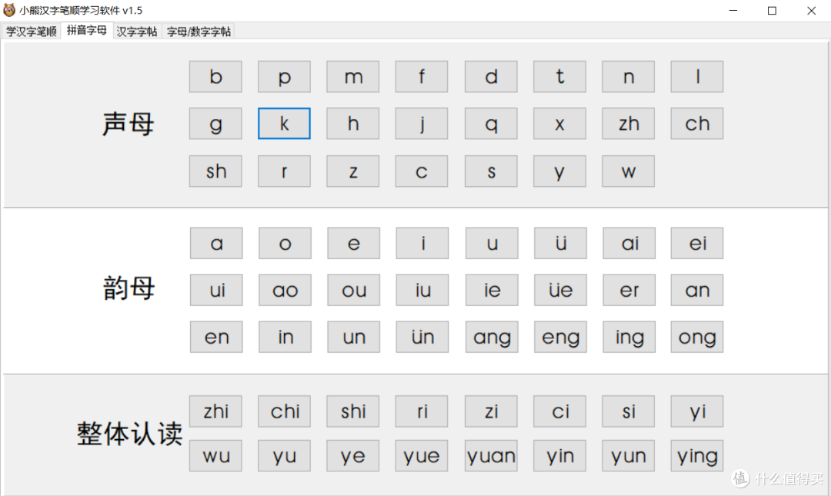Select the final 'o' button
The height and width of the screenshot is (496, 831).
(285, 243)
